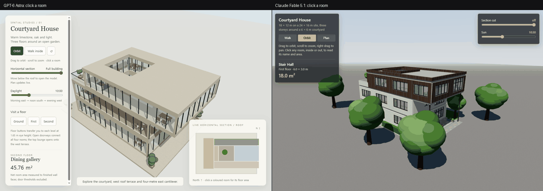Viewport: 543px width, 191px height.
Task: Click the green courtyard tree circle in plan
Action: click(x=225, y=152)
